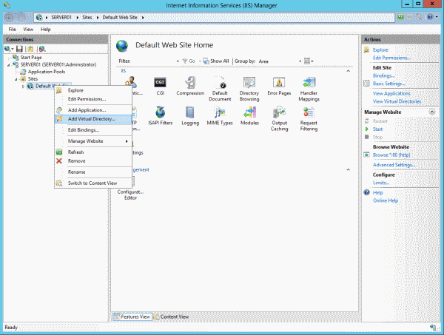Viewport: 444px width, 335px height.
Task: Click the address bar breadcrumb field
Action: [214, 18]
